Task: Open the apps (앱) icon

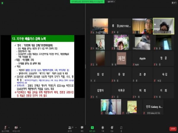Action: 121,128
